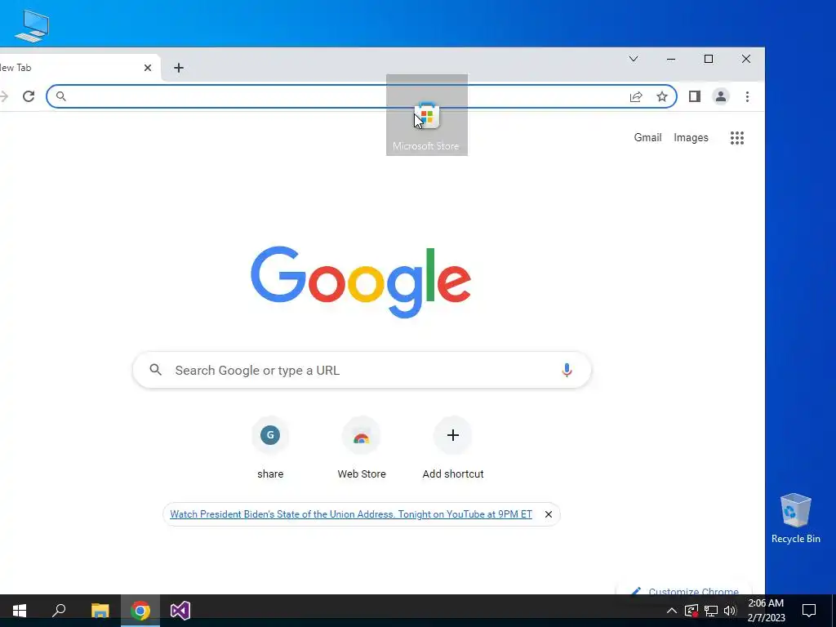The image size is (836, 627).
Task: Reload the page with the refresh icon
Action: [x=29, y=96]
